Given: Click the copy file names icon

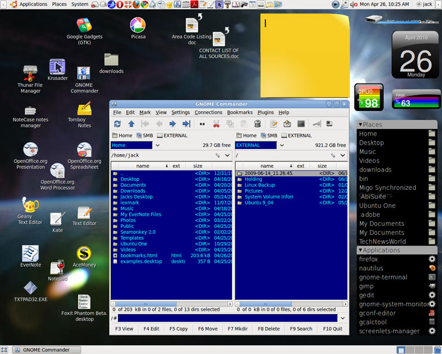Looking at the screenshot, I should pyautogui.click(x=230, y=124).
